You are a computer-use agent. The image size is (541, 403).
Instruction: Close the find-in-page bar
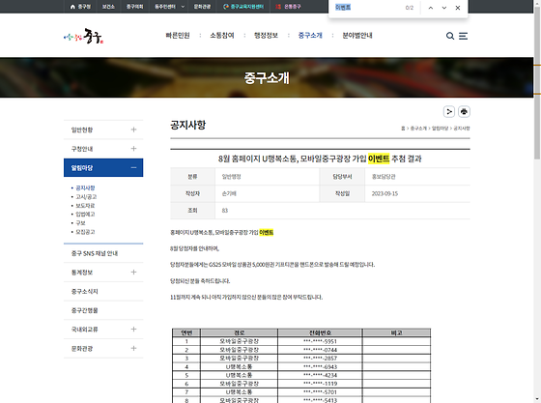click(x=458, y=8)
